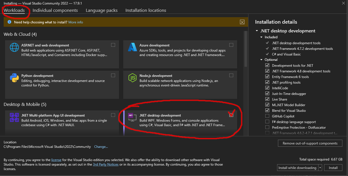The width and height of the screenshot is (348, 176).
Task: Click the Node.js development hexagon icon
Action: [x=132, y=78]
